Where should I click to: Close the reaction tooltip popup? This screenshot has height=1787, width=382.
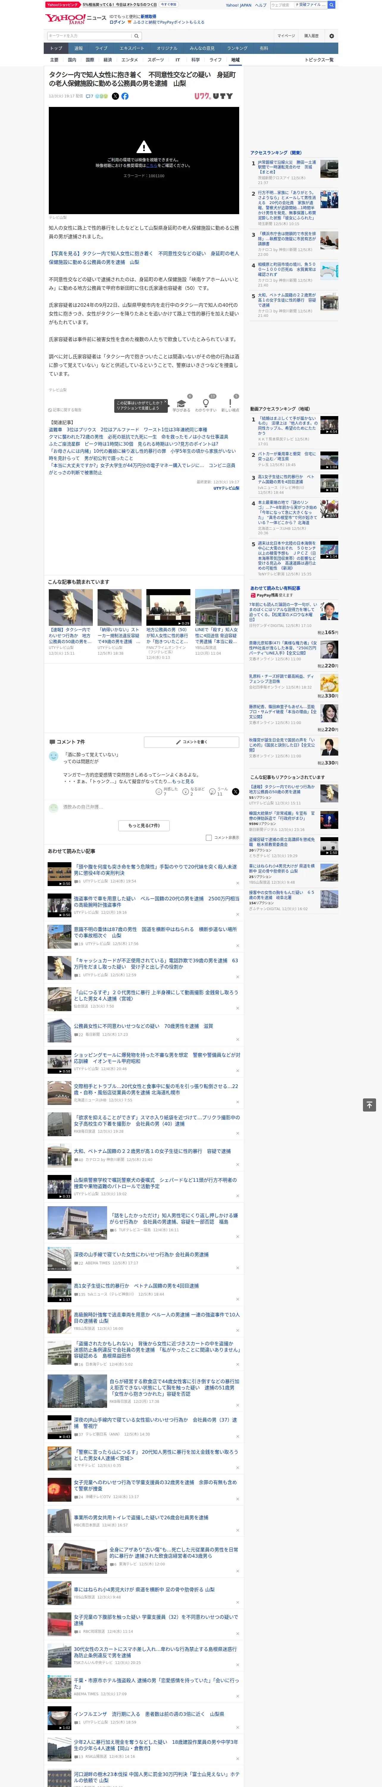[165, 402]
